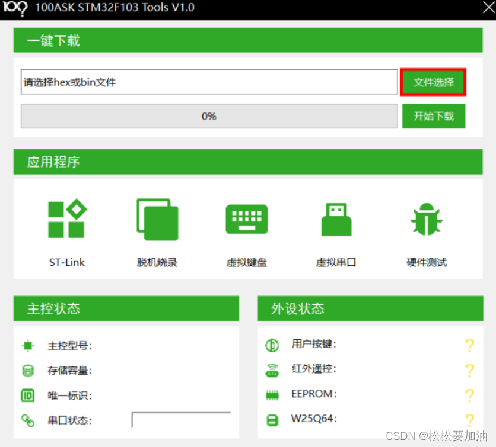Close the 100ASK STM32F103 Tools window
The width and height of the screenshot is (496, 447).
[489, 7]
